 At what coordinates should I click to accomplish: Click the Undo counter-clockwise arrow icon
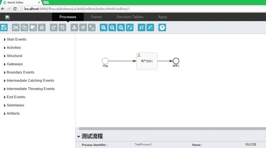[x=62, y=27]
